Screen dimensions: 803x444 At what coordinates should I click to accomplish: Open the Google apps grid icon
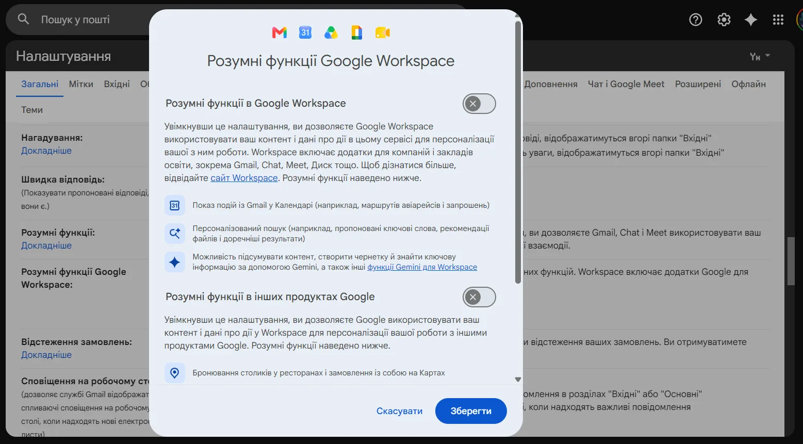[x=778, y=20]
